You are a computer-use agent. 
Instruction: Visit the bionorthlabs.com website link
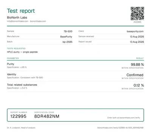tap(38, 21)
